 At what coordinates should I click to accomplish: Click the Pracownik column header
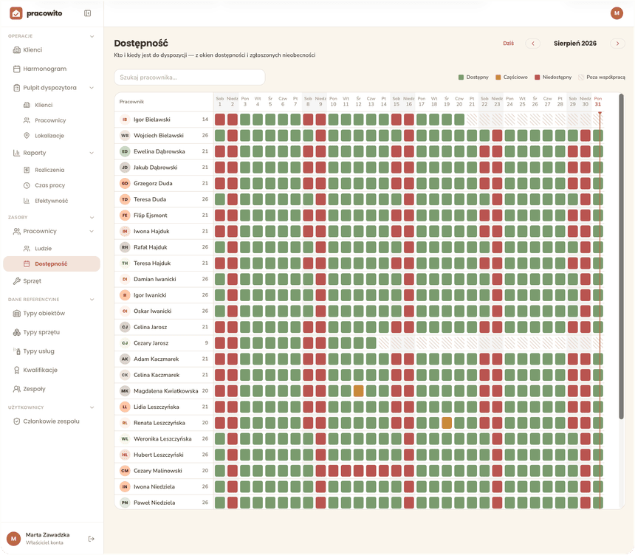click(x=131, y=102)
